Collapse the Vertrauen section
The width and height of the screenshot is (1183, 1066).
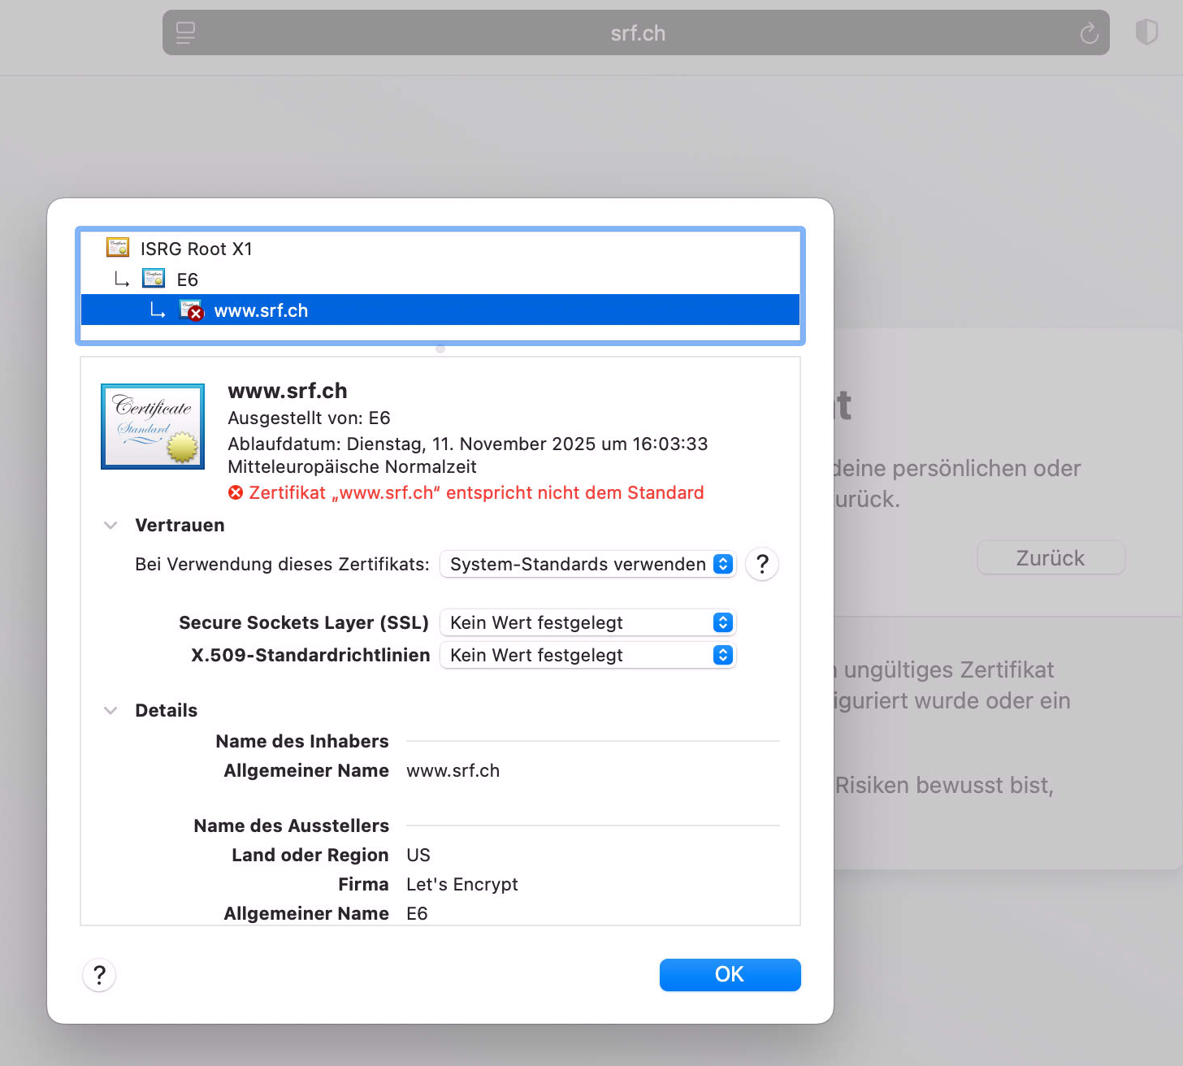click(110, 526)
